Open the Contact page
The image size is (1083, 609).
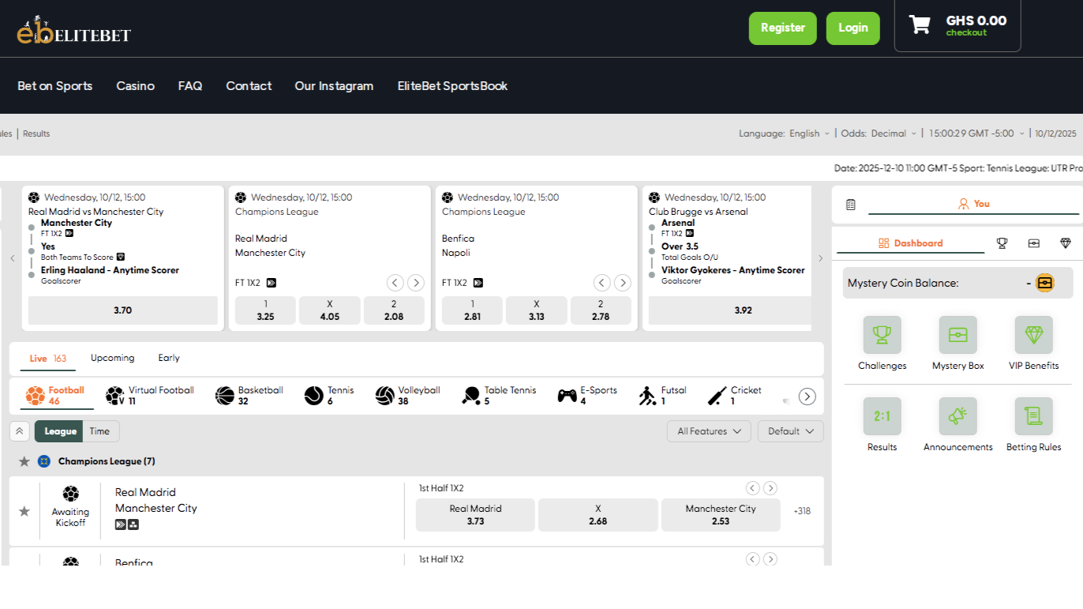(249, 86)
